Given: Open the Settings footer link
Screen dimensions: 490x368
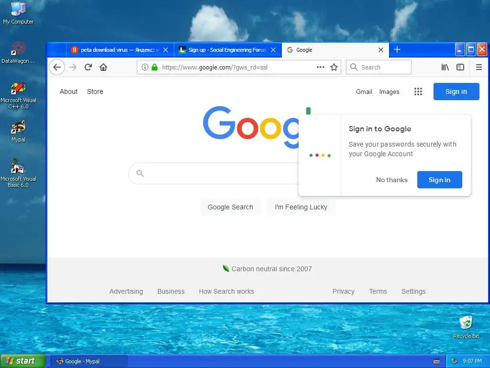Looking at the screenshot, I should pyautogui.click(x=413, y=291).
